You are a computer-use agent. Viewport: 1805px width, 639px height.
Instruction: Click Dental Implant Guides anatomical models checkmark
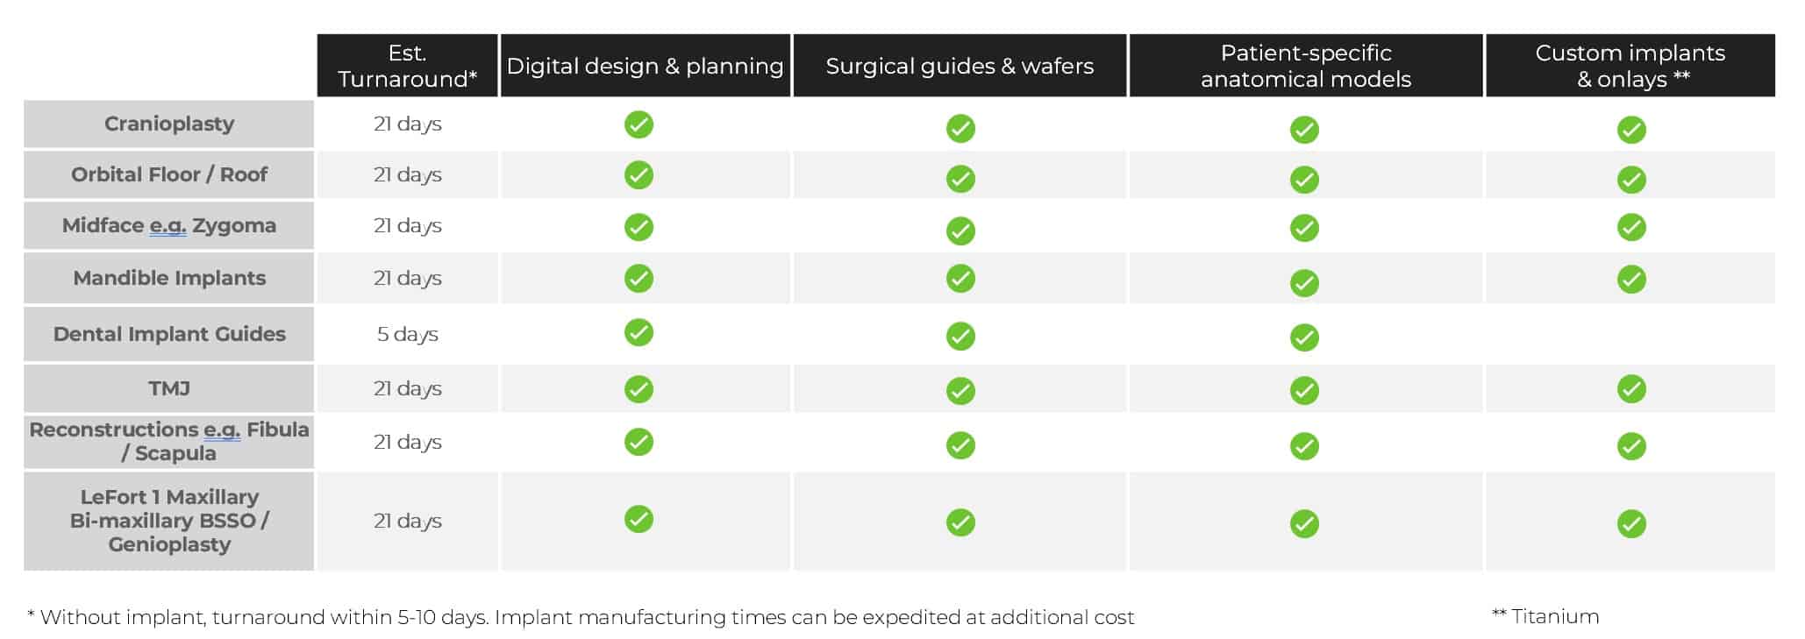[x=1304, y=337]
